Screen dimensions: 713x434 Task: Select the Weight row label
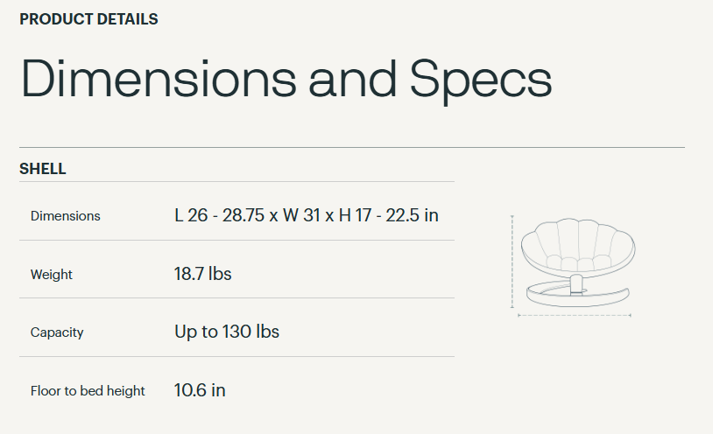pos(52,275)
